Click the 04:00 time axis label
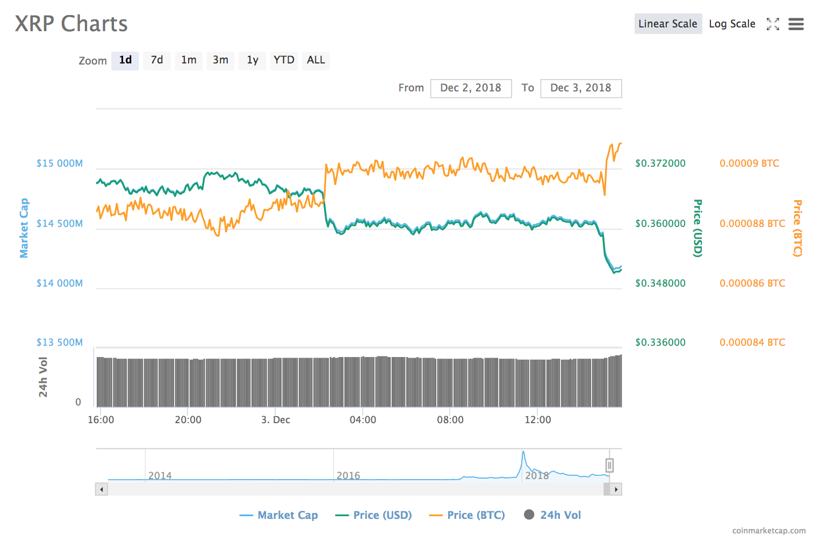 (363, 420)
